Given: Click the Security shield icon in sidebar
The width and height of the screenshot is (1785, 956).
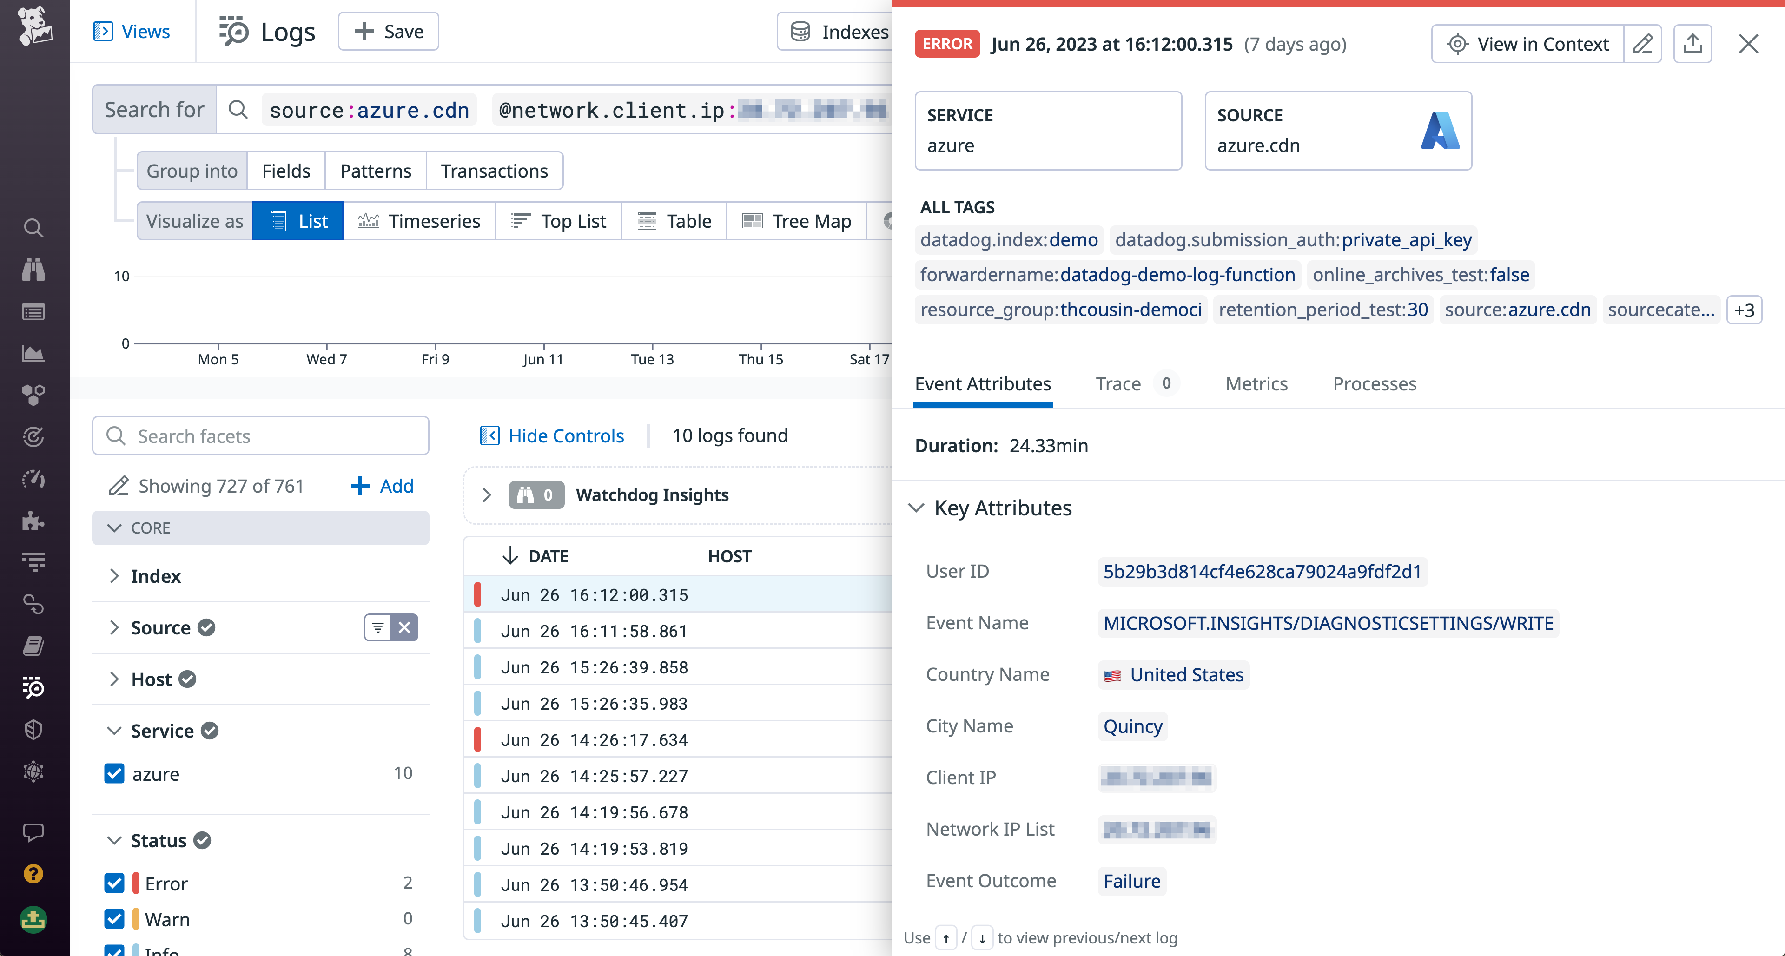Looking at the screenshot, I should click(33, 729).
